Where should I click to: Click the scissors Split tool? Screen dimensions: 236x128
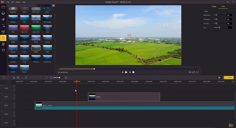tap(14, 77)
